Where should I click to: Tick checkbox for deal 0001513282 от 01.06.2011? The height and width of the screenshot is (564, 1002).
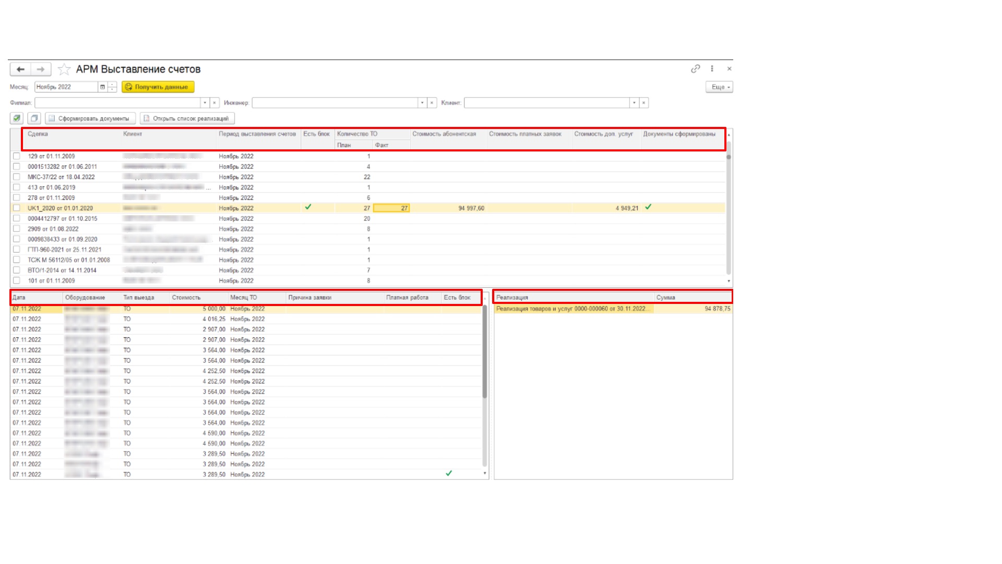click(x=17, y=167)
